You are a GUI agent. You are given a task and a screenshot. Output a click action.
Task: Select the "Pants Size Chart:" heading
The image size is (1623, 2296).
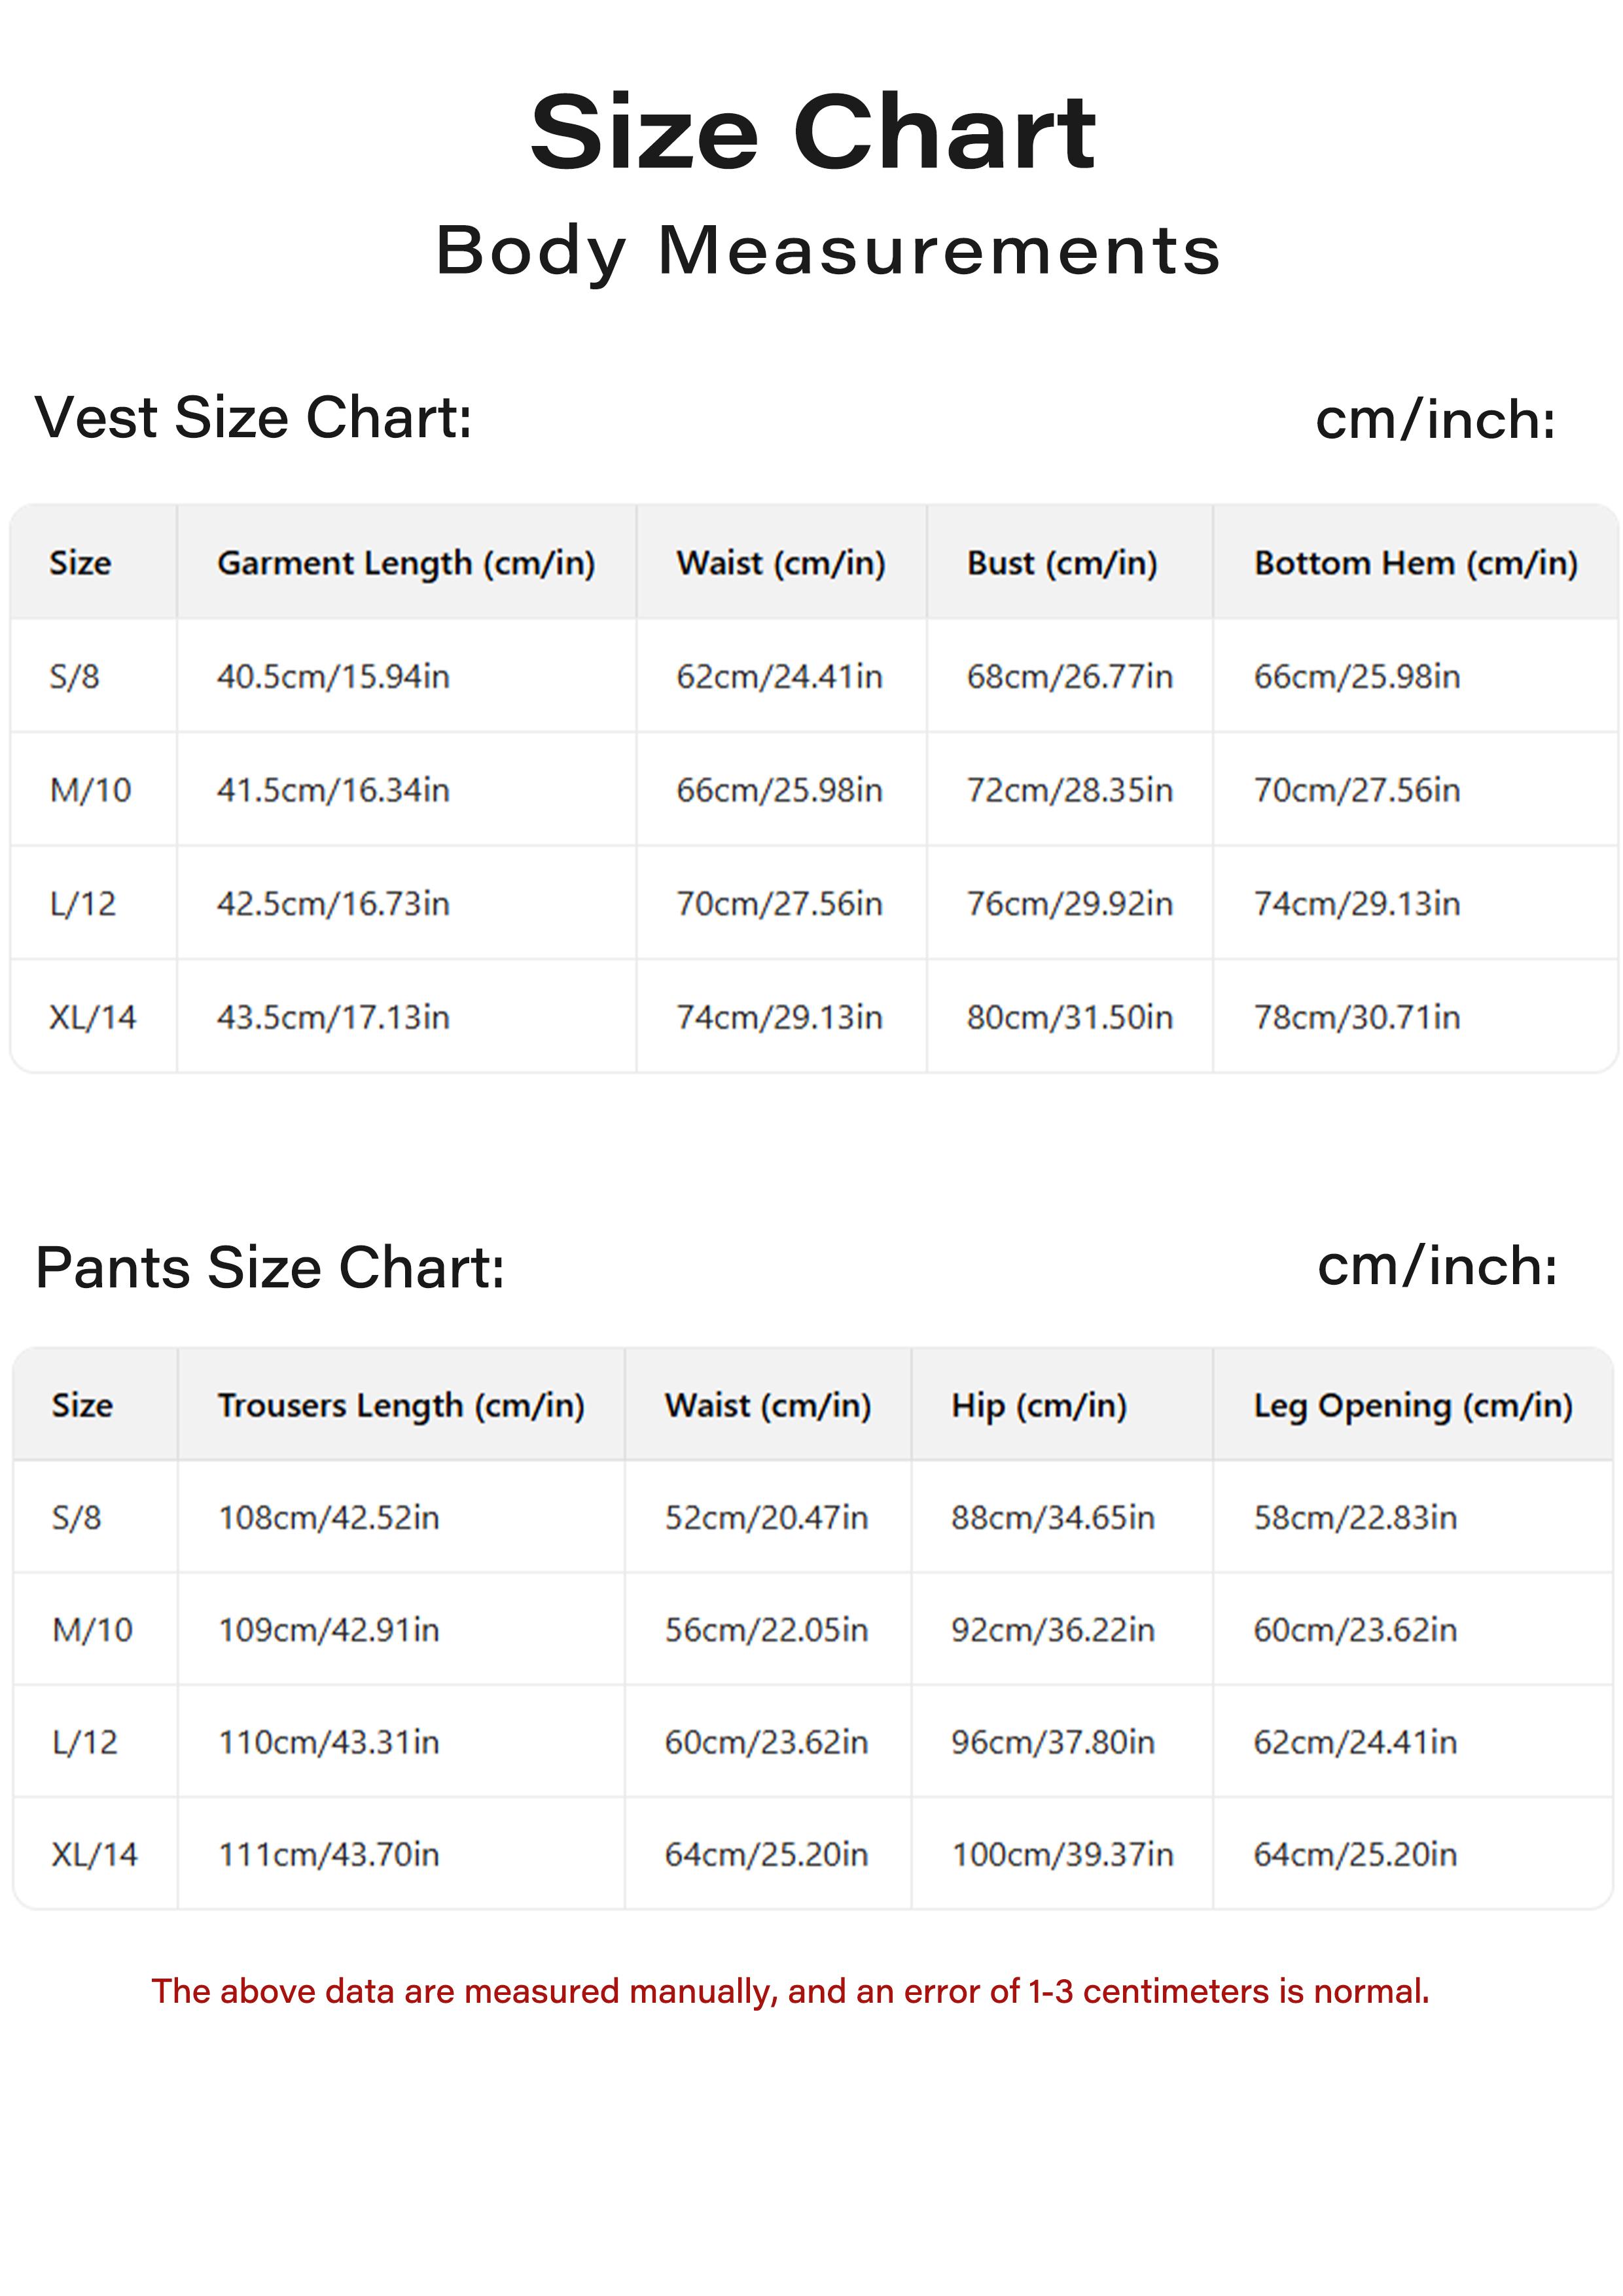[x=270, y=1268]
